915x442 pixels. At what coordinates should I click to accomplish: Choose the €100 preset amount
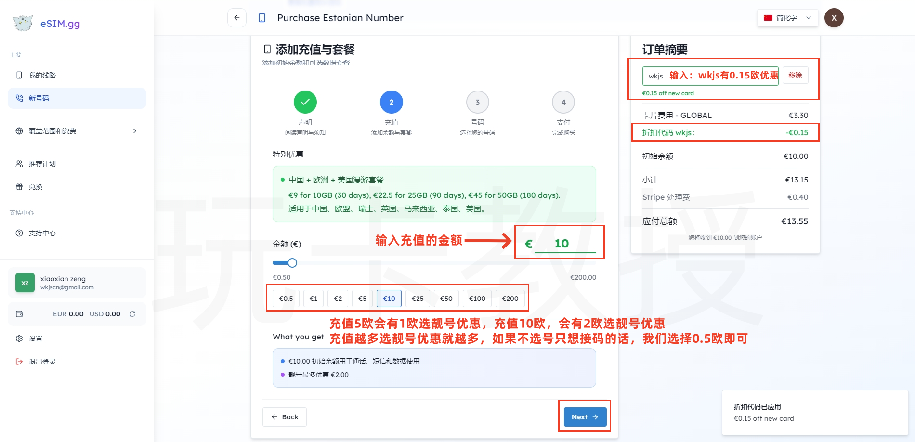pyautogui.click(x=477, y=299)
